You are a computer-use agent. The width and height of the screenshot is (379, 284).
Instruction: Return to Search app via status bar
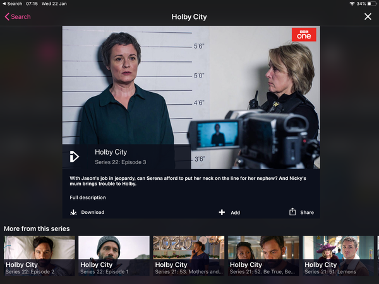click(x=13, y=4)
